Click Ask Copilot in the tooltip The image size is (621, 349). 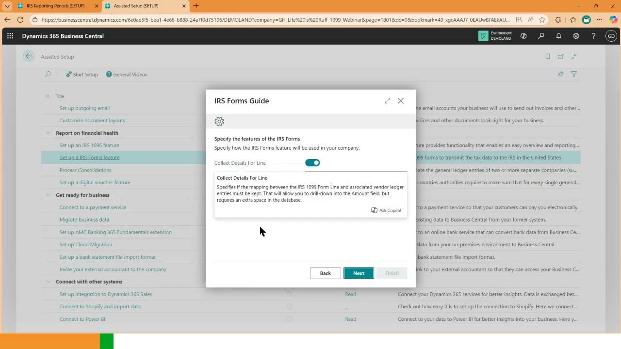[x=386, y=210]
